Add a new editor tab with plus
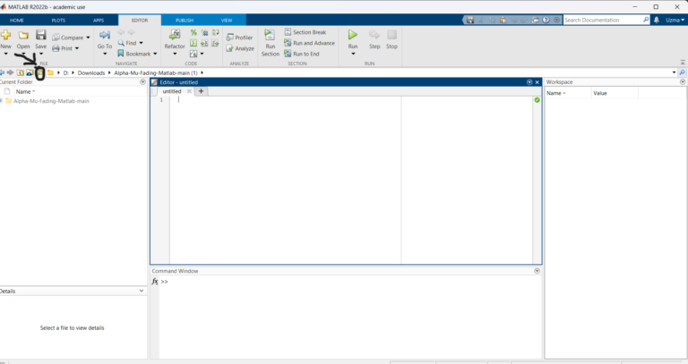 coord(201,91)
